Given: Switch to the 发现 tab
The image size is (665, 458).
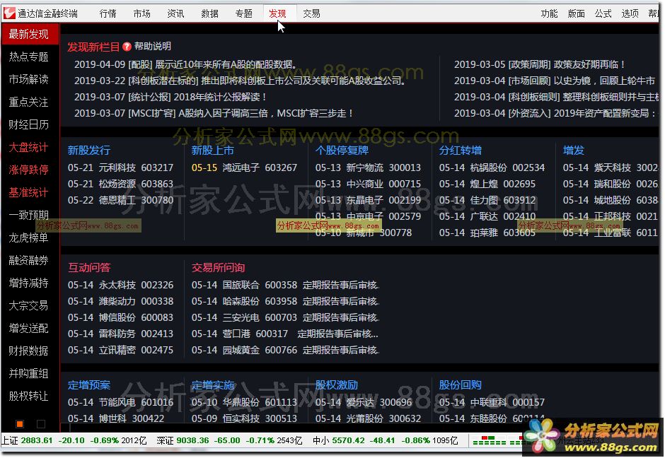Looking at the screenshot, I should click(x=277, y=13).
